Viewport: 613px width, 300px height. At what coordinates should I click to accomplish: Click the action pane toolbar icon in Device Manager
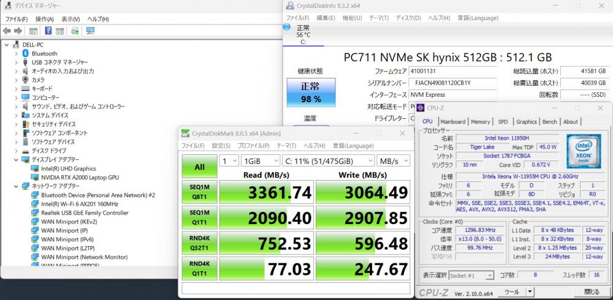[x=59, y=31]
